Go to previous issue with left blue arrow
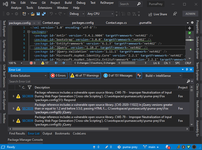 pyautogui.click(x=56, y=63)
